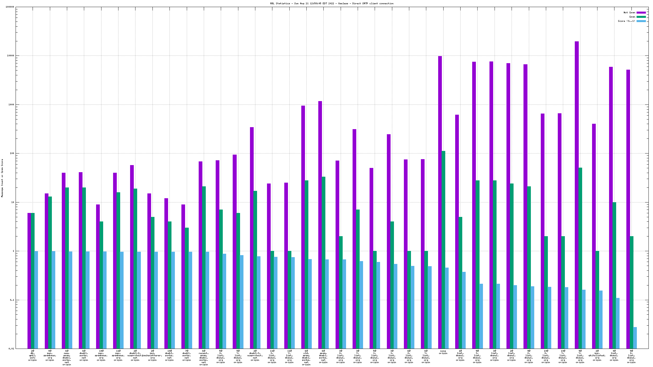Select the green bar above none origin
Image resolution: width=653 pixels, height=367 pixels.
(443, 249)
